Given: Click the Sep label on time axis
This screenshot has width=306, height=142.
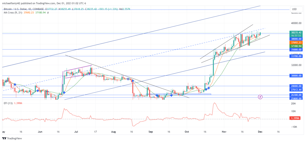Looking at the screenshot, I should point(151,132).
